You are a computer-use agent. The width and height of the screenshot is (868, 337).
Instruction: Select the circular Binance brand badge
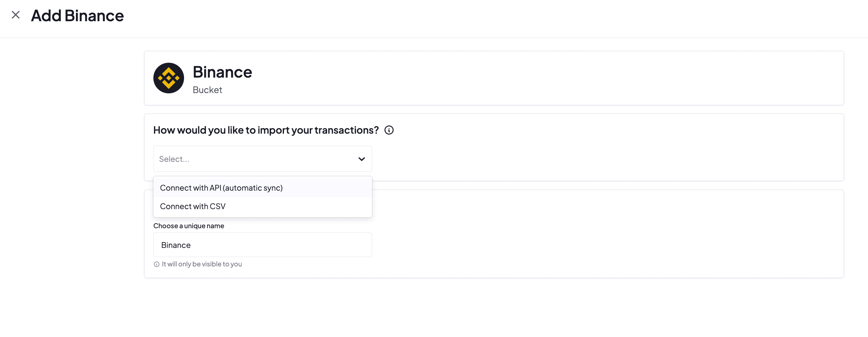coord(169,78)
